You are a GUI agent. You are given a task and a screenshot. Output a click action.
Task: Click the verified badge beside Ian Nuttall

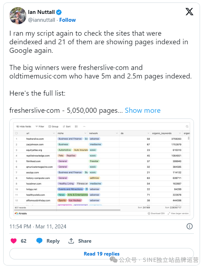[x=59, y=12]
